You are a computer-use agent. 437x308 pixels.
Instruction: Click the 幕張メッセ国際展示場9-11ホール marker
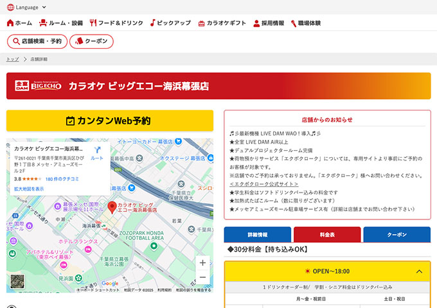[x=57, y=206]
